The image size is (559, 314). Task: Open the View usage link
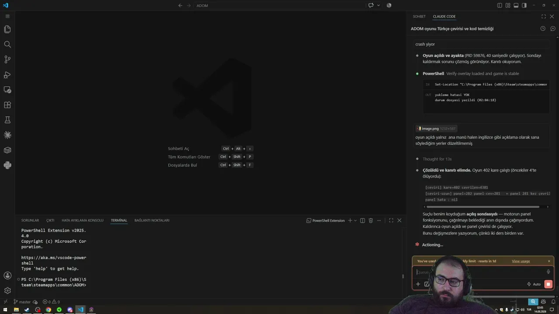coord(521,261)
